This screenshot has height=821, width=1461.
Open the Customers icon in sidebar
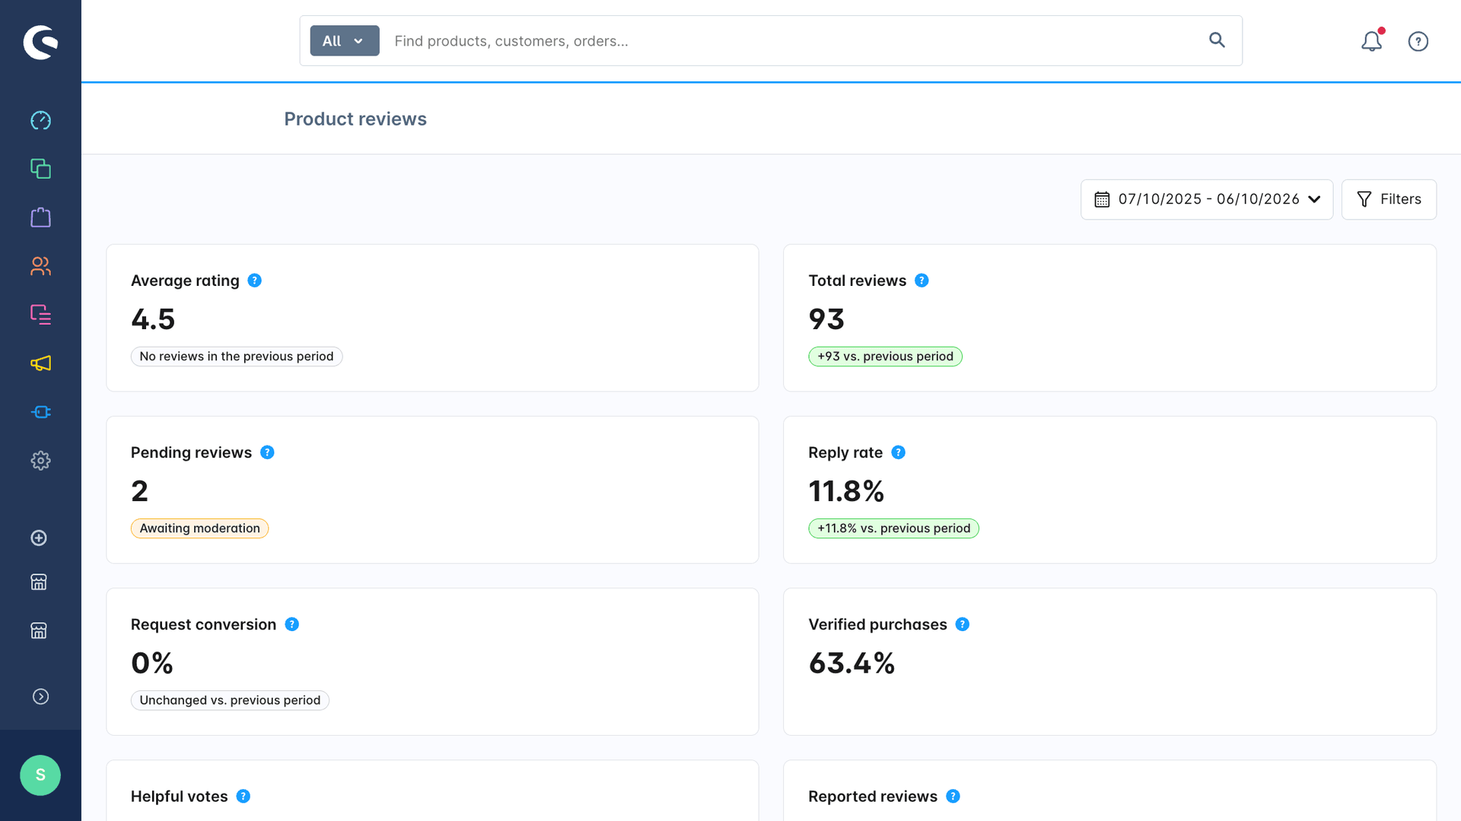pyautogui.click(x=40, y=266)
